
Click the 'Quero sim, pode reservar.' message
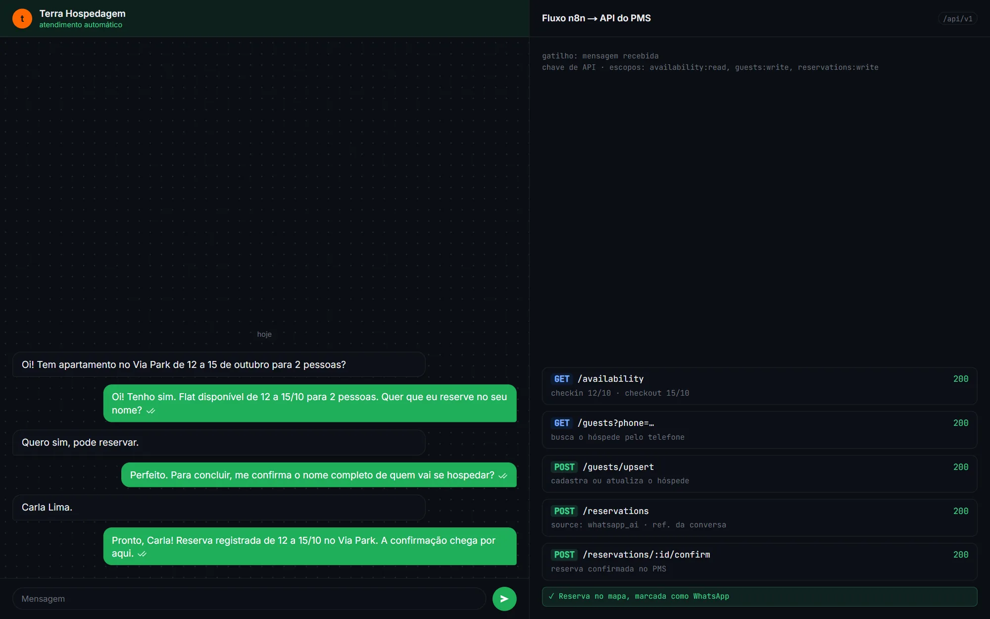pos(219,442)
